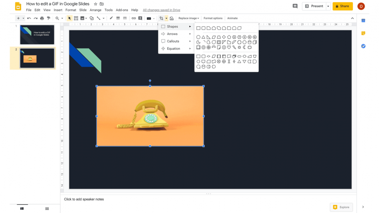Expand the Zoom level dropdown

click(x=62, y=18)
